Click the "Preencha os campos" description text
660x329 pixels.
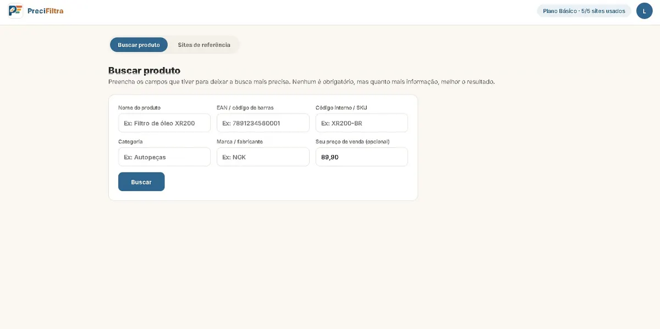pos(301,82)
